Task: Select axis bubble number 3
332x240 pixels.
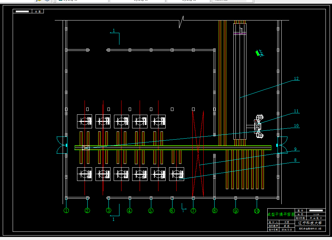Action: (x=108, y=211)
